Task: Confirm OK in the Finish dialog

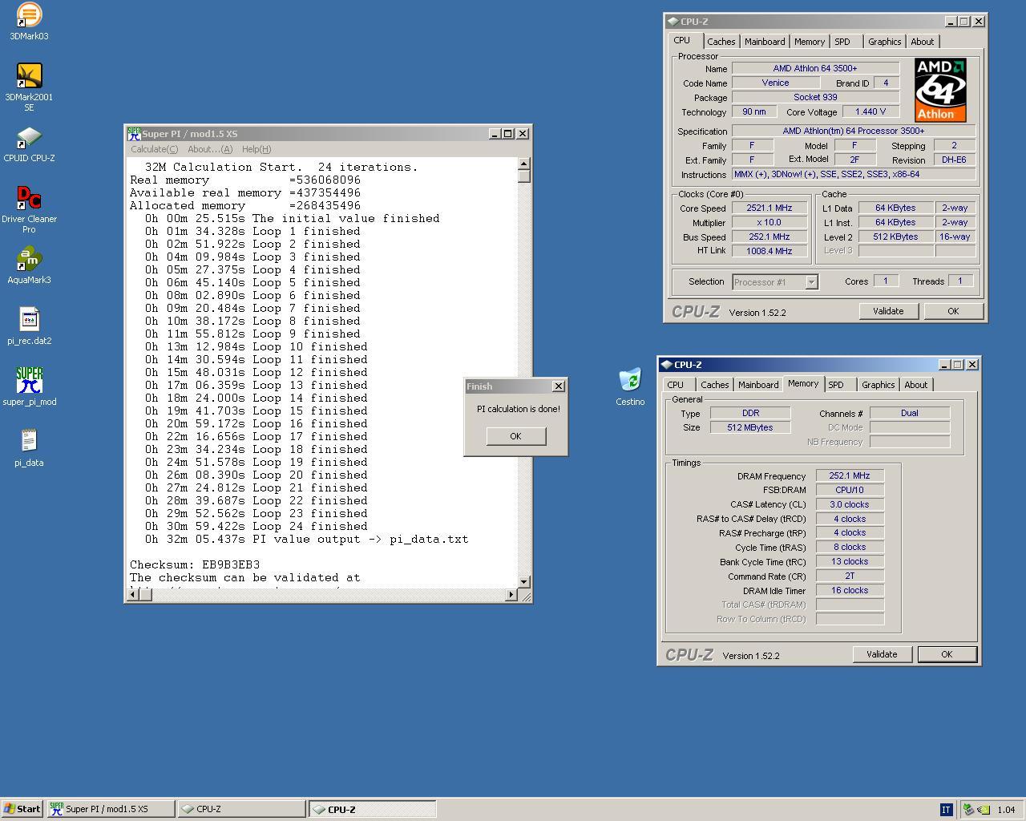Action: click(515, 436)
